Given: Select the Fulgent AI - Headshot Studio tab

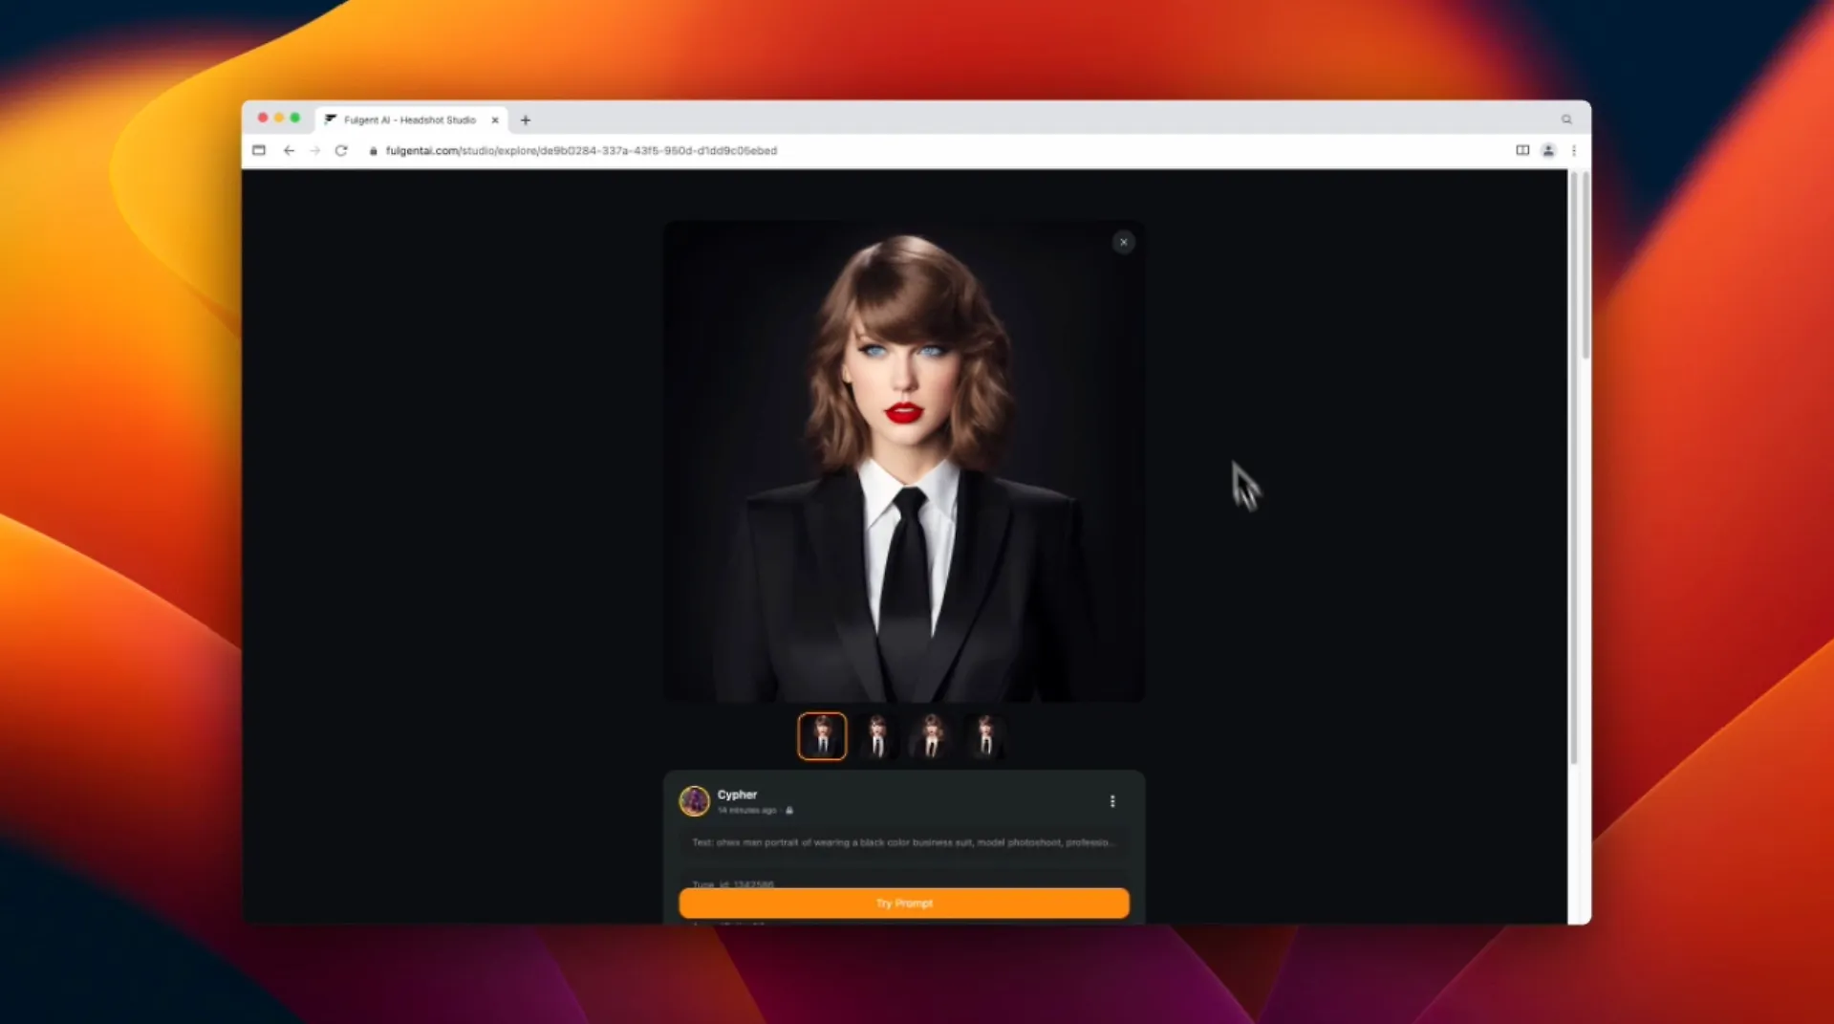Looking at the screenshot, I should click(410, 120).
